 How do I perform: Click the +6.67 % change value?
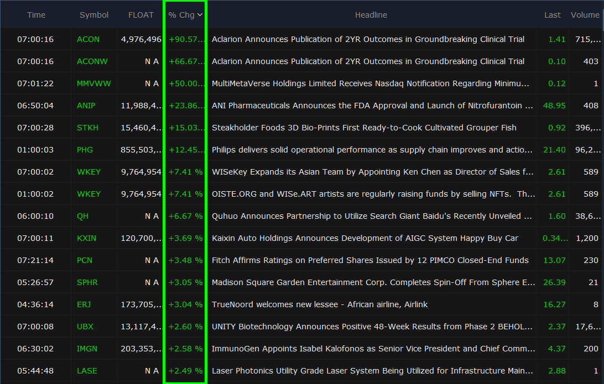(185, 216)
